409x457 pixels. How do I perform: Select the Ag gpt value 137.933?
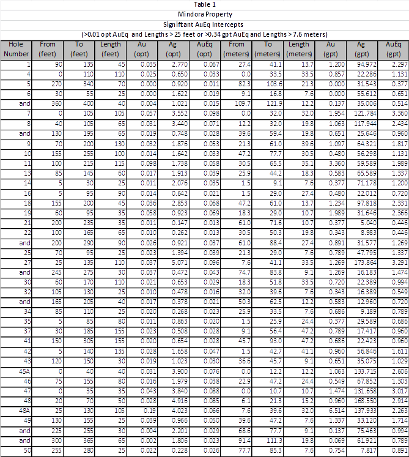pyautogui.click(x=366, y=411)
